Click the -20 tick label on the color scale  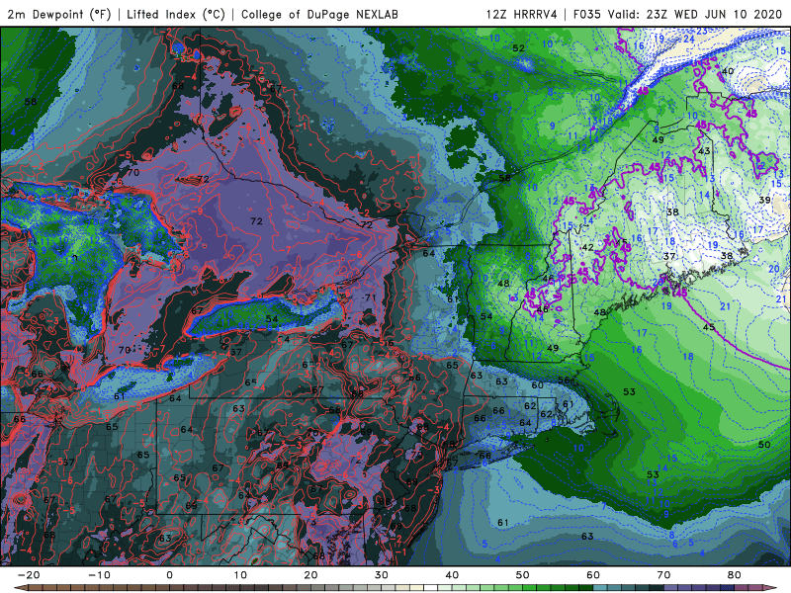(x=29, y=574)
